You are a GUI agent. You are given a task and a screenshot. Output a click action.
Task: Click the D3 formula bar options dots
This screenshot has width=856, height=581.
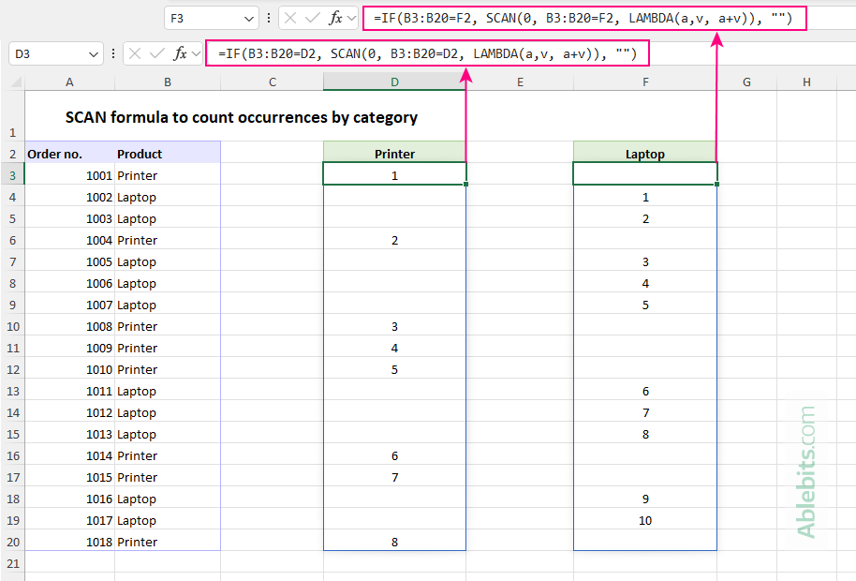click(x=113, y=53)
